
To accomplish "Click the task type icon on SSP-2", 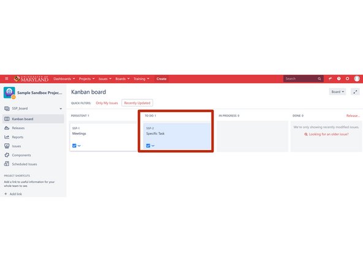I will click(x=148, y=145).
